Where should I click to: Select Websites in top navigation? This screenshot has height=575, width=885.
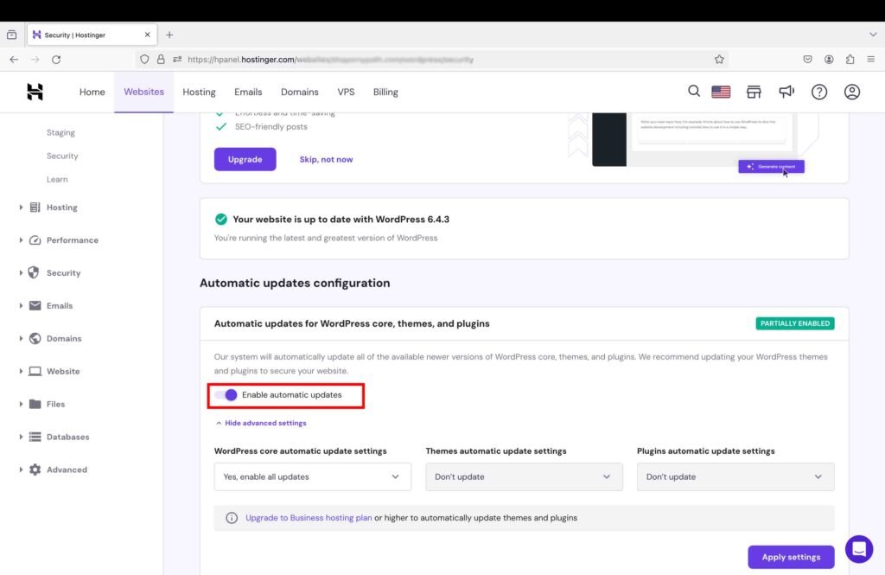tap(144, 92)
